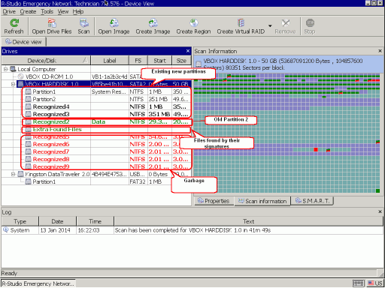385x288 pixels.
Task: Open the Tools menu
Action: (47, 11)
